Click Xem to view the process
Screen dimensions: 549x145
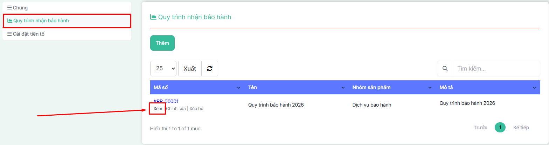tap(158, 109)
